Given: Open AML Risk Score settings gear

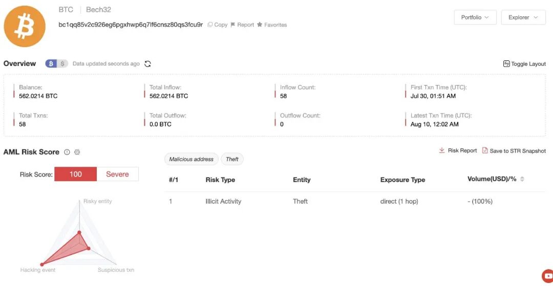Looking at the screenshot, I should coord(78,152).
